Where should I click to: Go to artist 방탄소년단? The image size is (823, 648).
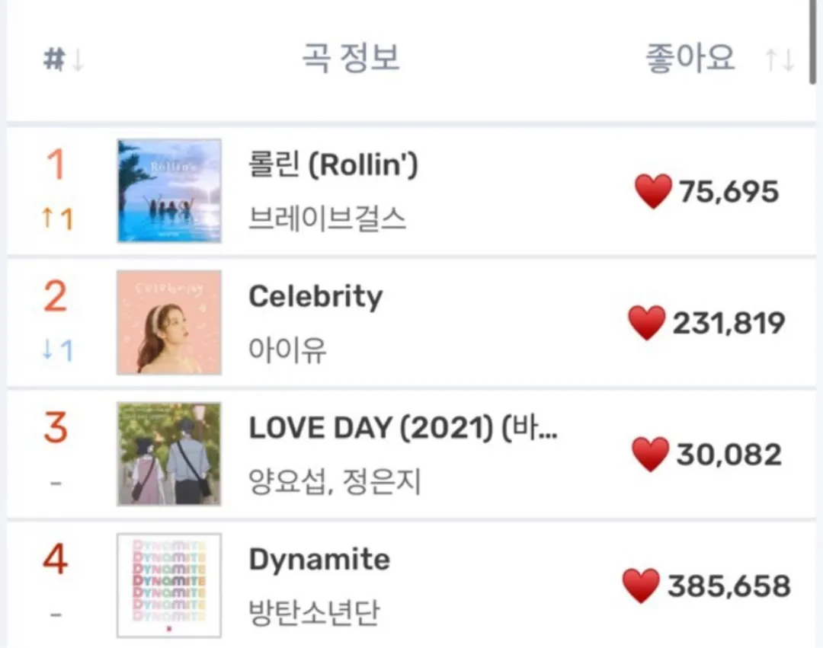point(314,613)
